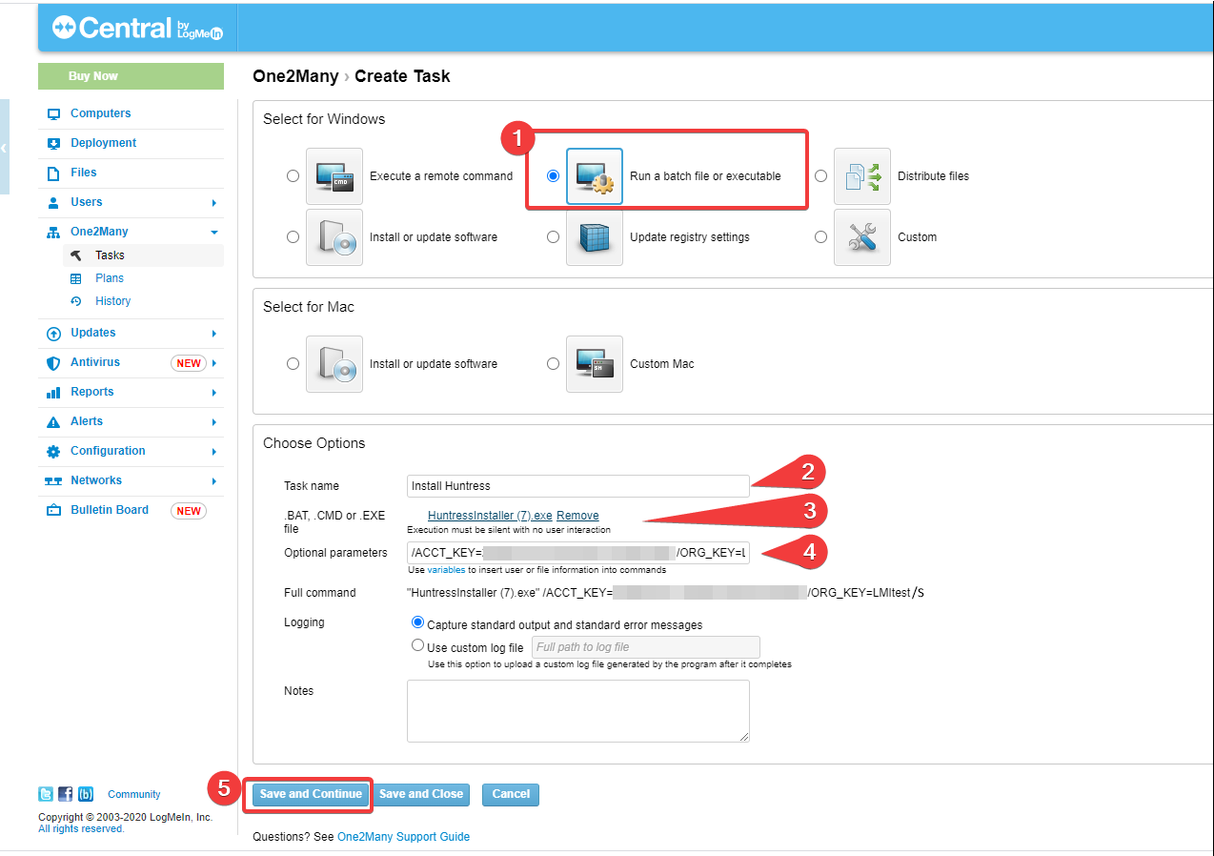1214x856 pixels.
Task: Click the Windows Install or update software icon
Action: coord(334,237)
